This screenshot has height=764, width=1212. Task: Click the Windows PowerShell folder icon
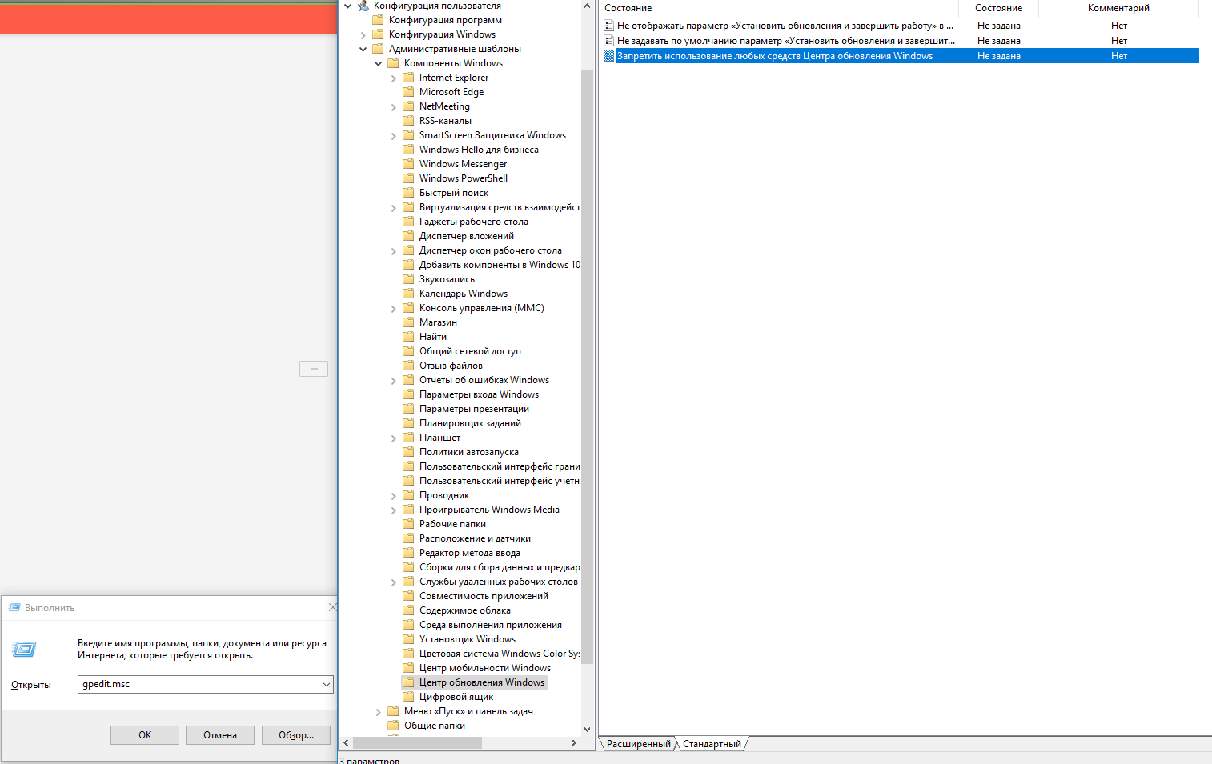[408, 178]
